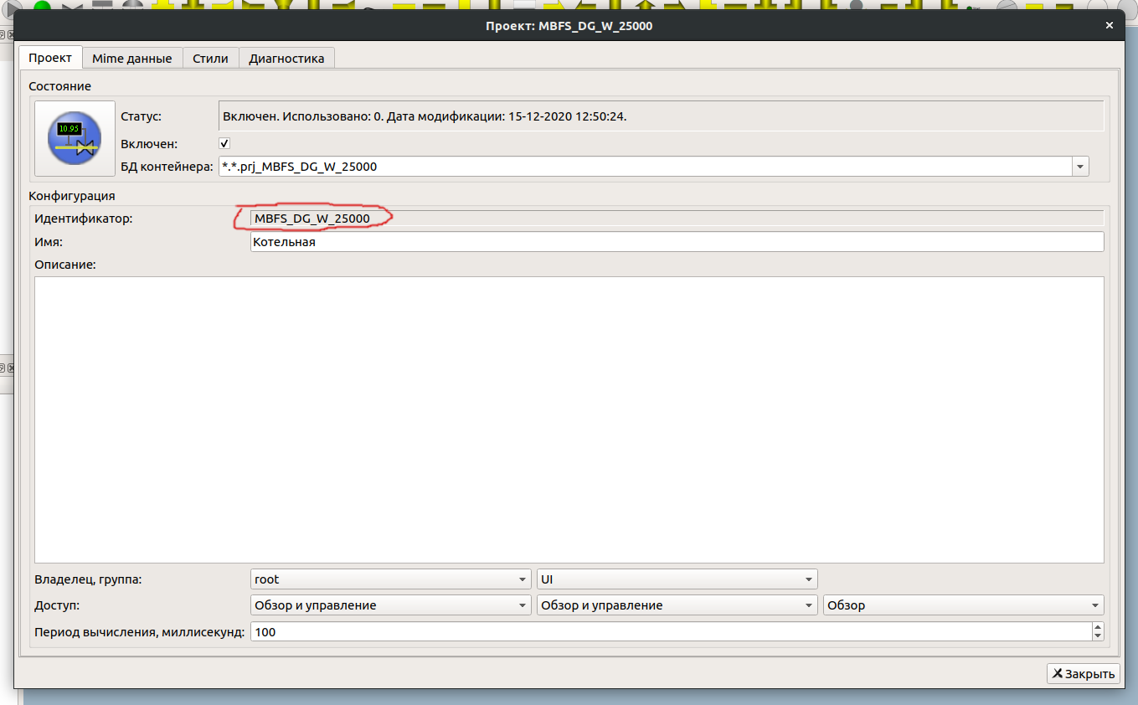Expand the middle Доступ access dropdown
This screenshot has height=705, width=1138.
tap(677, 605)
